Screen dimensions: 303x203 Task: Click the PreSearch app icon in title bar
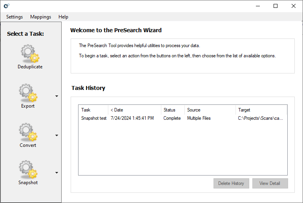[6, 6]
